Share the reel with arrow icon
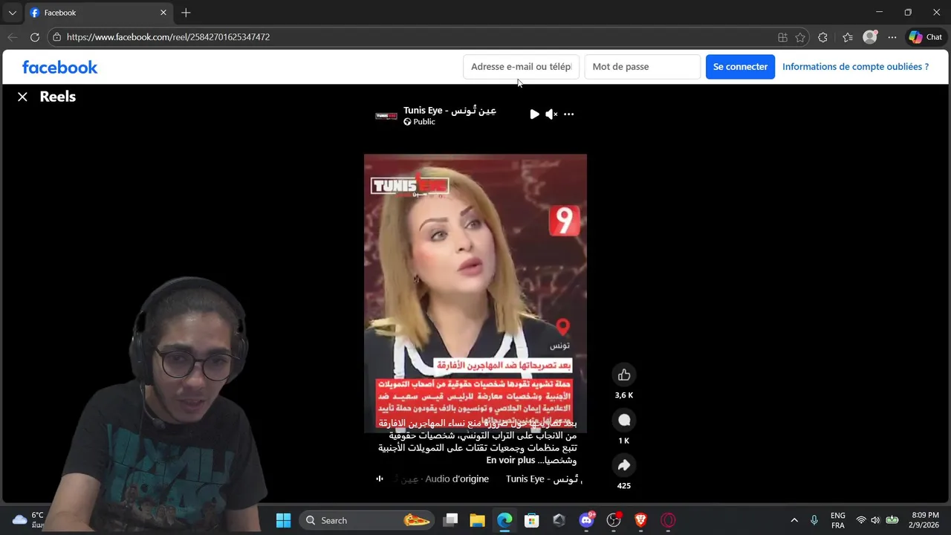 tap(624, 466)
